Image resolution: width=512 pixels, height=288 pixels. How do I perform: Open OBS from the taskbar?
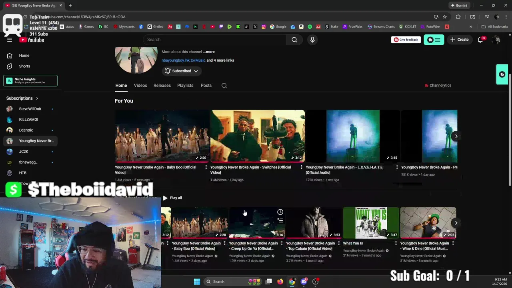(316, 282)
